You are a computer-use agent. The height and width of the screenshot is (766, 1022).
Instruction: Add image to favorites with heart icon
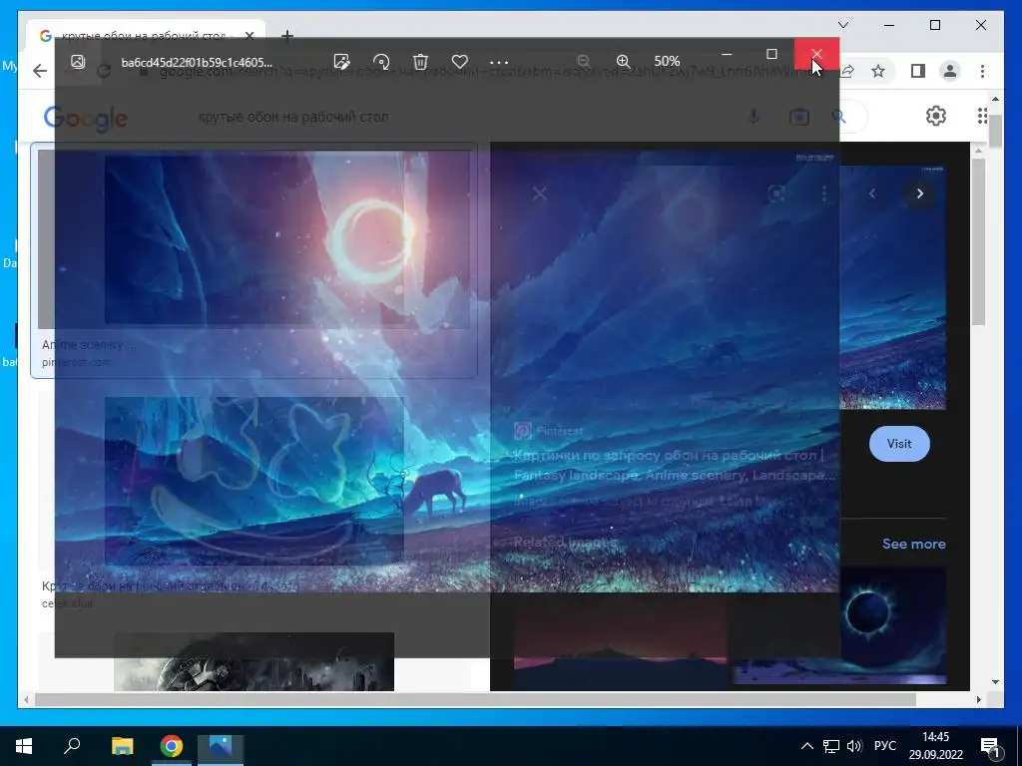click(460, 62)
